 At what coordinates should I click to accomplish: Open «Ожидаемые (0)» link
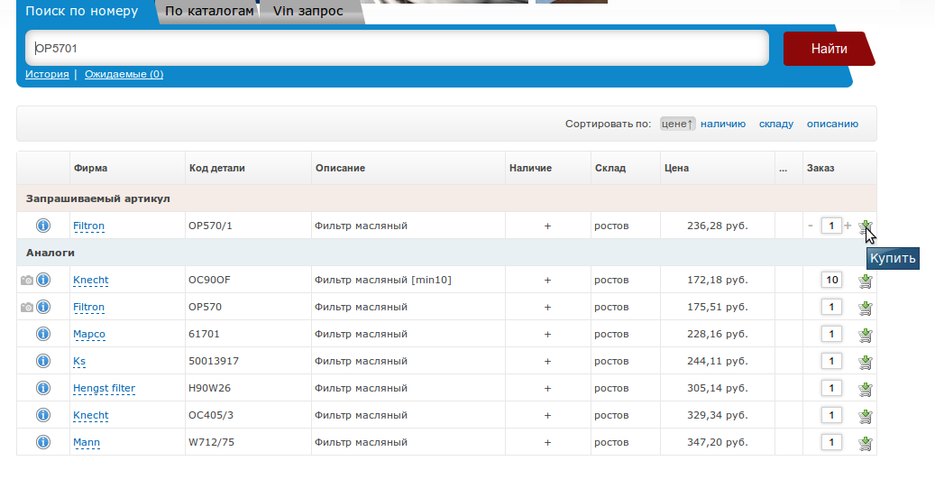124,74
